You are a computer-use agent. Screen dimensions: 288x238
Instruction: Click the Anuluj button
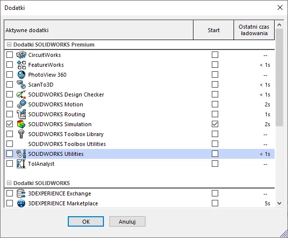(x=127, y=222)
